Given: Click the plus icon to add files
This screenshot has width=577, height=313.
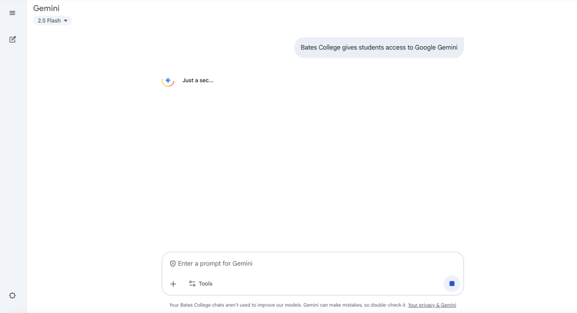Looking at the screenshot, I should 173,284.
